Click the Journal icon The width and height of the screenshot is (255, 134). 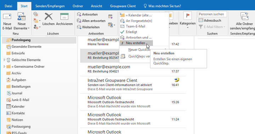(9, 93)
